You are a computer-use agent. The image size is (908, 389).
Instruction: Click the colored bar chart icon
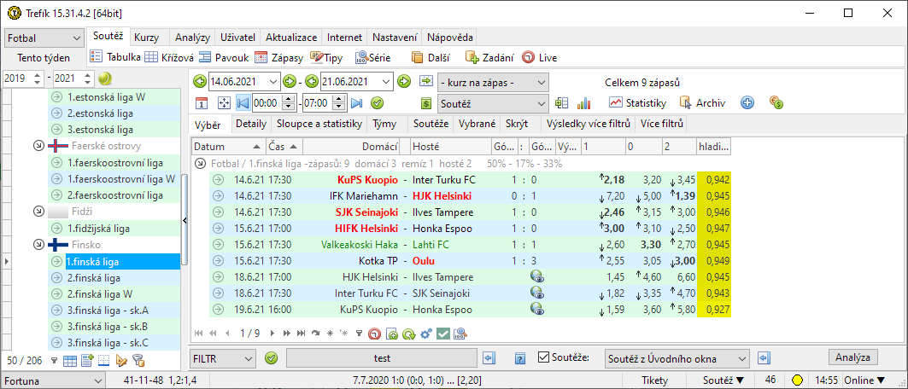583,103
